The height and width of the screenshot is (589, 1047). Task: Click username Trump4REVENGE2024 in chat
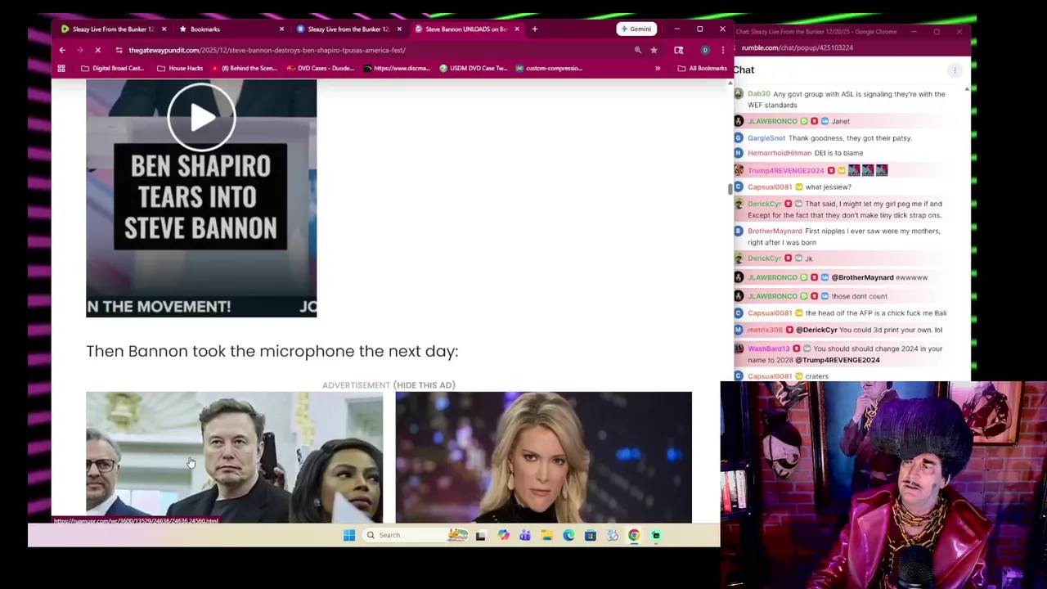pyautogui.click(x=786, y=171)
